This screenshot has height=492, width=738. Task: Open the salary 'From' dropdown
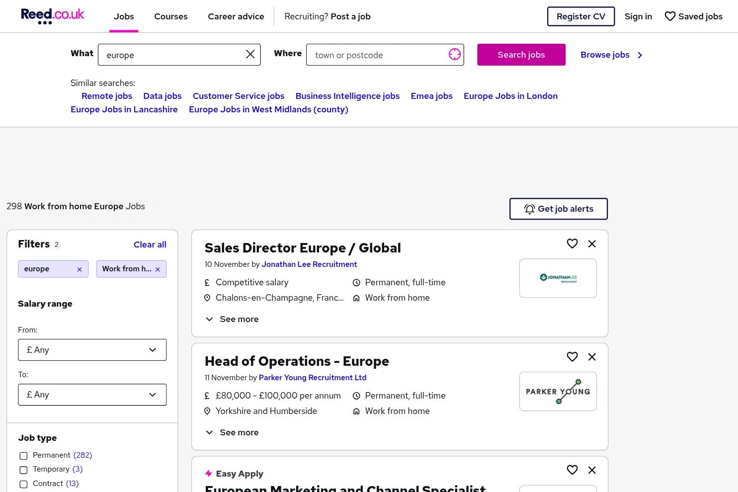pyautogui.click(x=92, y=350)
